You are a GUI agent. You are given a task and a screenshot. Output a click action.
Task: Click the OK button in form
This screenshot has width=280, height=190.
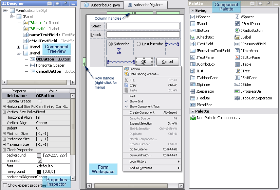tap(144, 62)
